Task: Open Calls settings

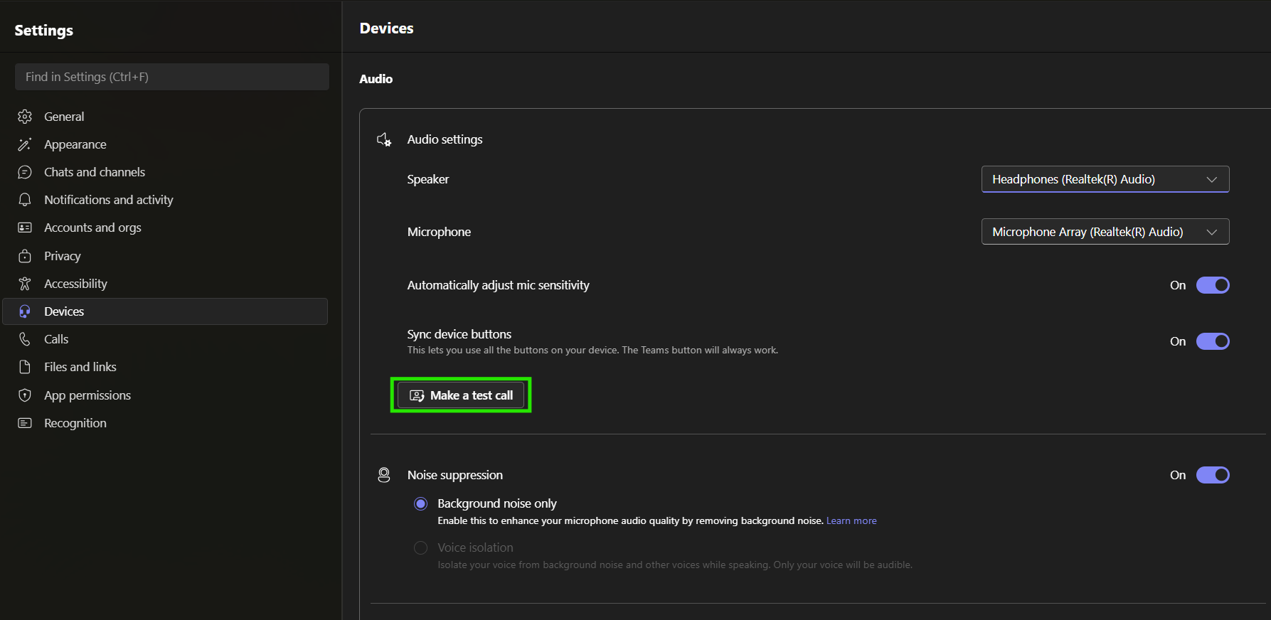Action: click(x=165, y=339)
